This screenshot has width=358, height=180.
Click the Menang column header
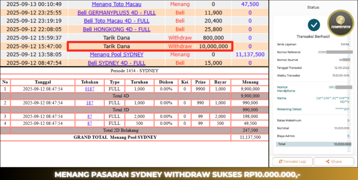tap(250, 82)
